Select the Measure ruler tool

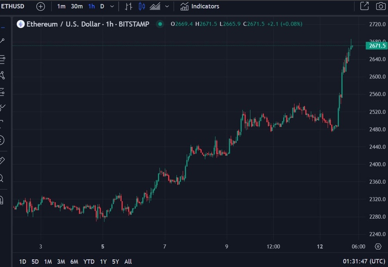[2, 160]
